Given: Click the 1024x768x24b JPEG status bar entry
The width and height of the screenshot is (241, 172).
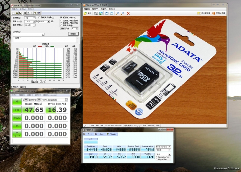Looking at the screenshot, I should click(113, 126).
